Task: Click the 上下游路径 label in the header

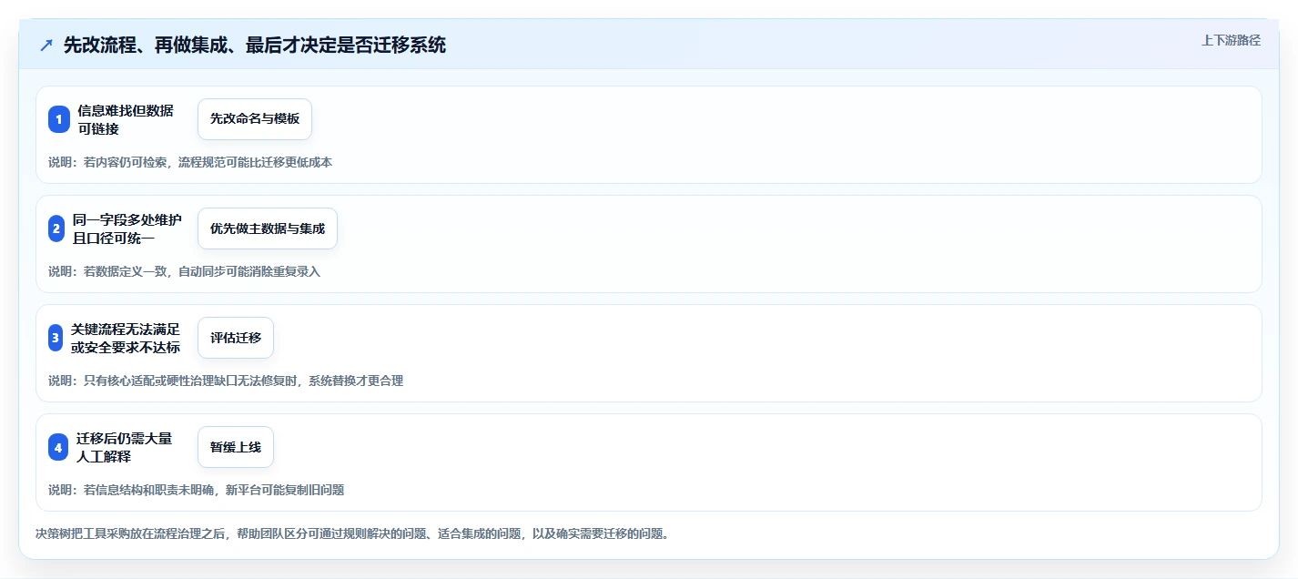Action: (1232, 40)
